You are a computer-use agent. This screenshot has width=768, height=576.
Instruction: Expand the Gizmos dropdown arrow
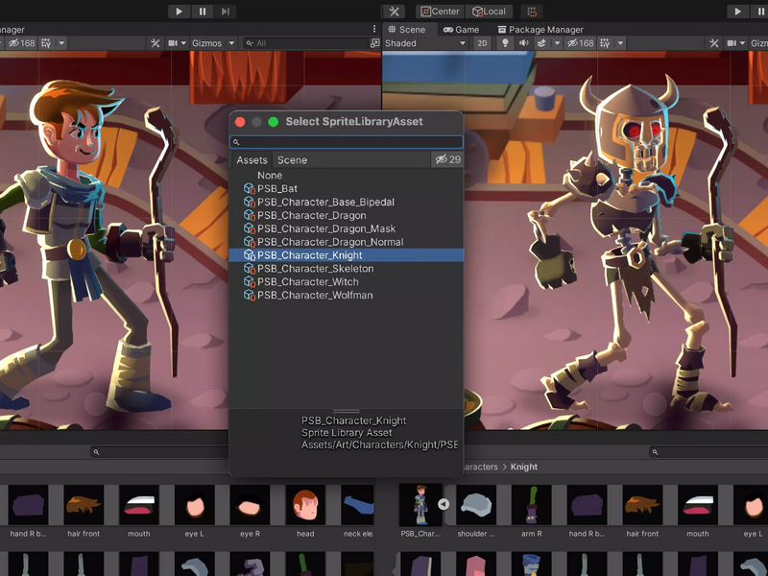[x=231, y=43]
